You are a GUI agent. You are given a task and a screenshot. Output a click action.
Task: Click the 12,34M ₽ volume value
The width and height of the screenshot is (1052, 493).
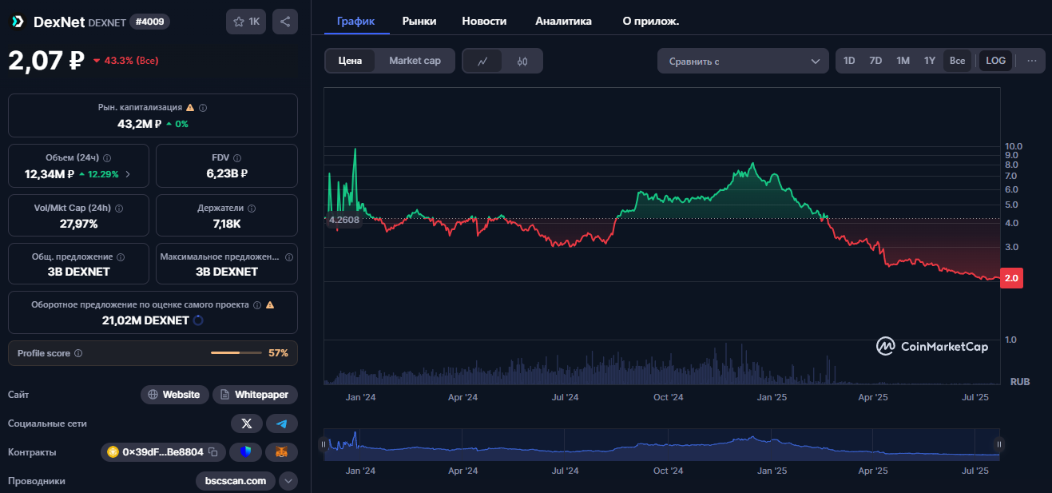[x=50, y=173]
